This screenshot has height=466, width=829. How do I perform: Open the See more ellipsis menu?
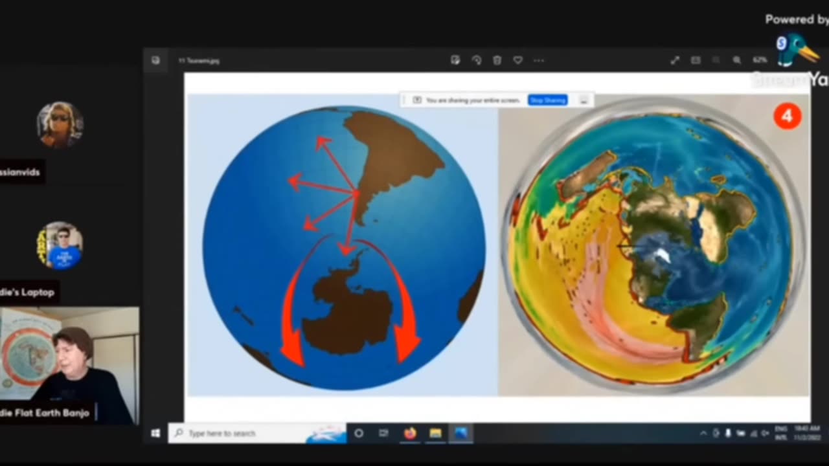(538, 60)
